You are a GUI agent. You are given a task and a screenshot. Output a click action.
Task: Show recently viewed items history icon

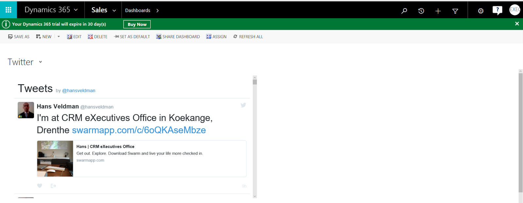(x=421, y=11)
